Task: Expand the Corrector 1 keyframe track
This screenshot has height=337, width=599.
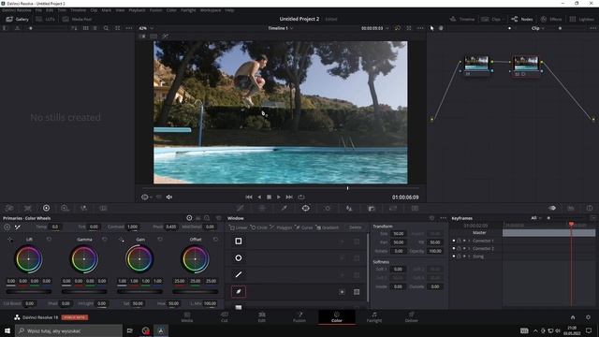Action: 469,241
